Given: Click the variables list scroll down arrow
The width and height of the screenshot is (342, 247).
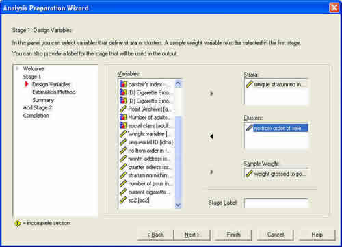Looking at the screenshot, I should [x=178, y=205].
